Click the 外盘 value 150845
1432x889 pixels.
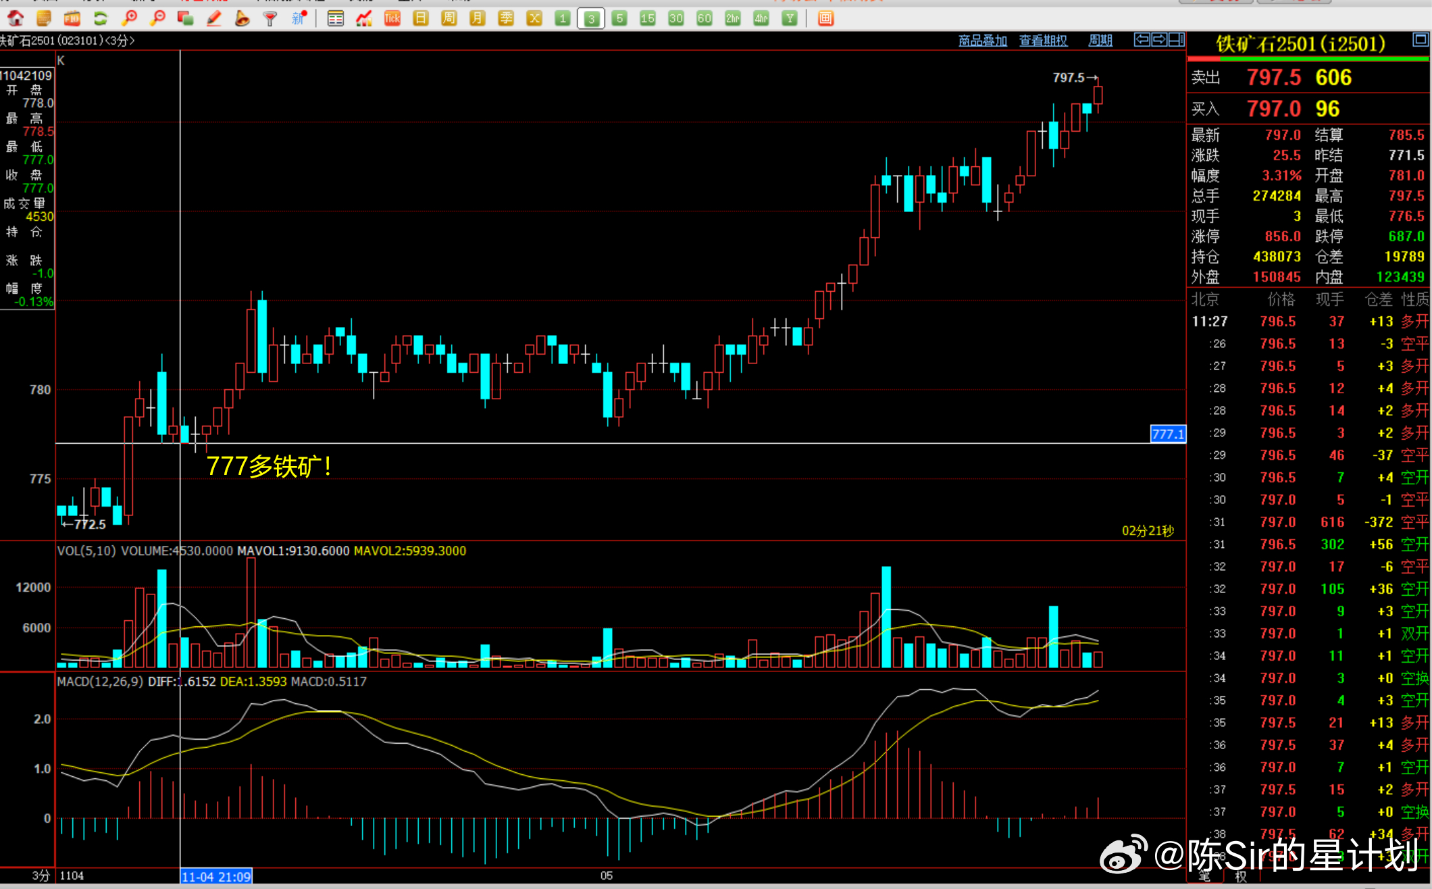coord(1277,277)
